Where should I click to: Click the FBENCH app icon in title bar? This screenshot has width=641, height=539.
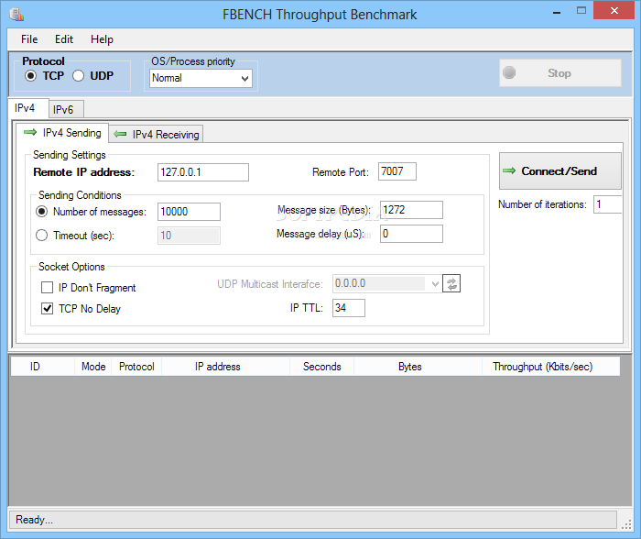16,15
